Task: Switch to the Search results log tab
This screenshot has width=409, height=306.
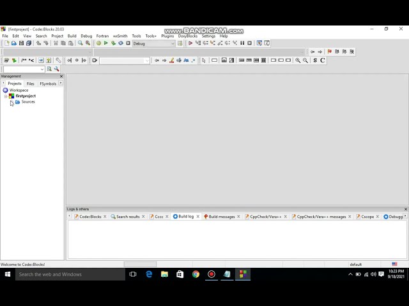Action: point(128,217)
